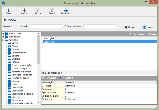Image resolution: width=159 pixels, height=110 pixels.
Task: Select Formato eletrônico folder icon
Action: pyautogui.click(x=10, y=72)
